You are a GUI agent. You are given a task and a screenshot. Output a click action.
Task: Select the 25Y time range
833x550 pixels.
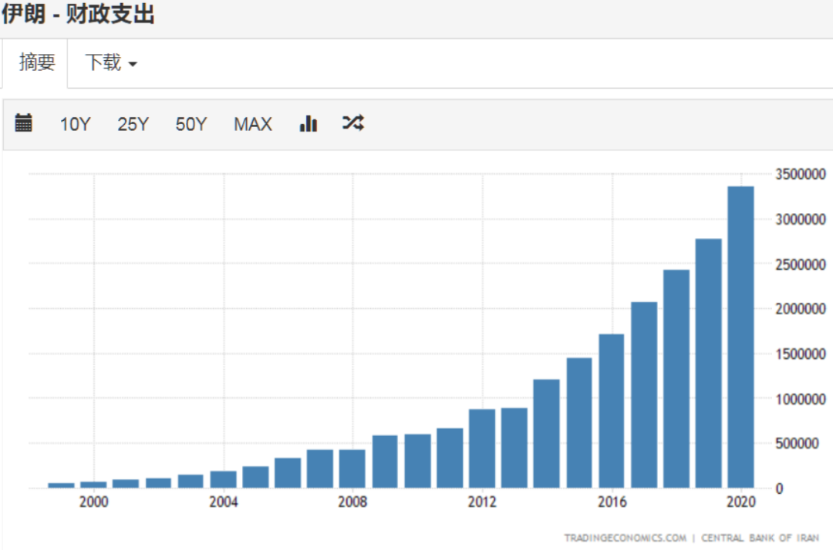[133, 124]
